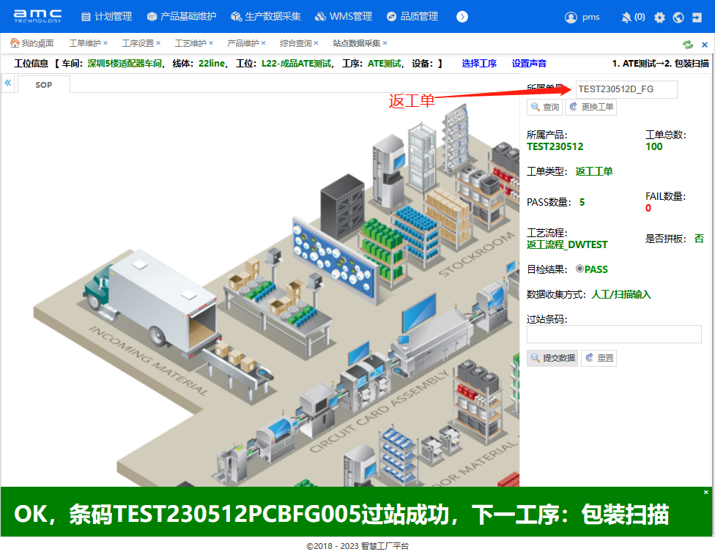Click the green refresh tabs icon

[688, 44]
